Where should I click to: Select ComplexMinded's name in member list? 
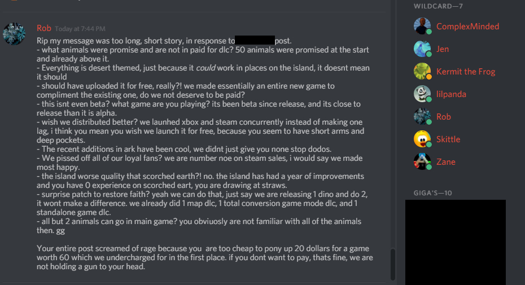pyautogui.click(x=467, y=27)
